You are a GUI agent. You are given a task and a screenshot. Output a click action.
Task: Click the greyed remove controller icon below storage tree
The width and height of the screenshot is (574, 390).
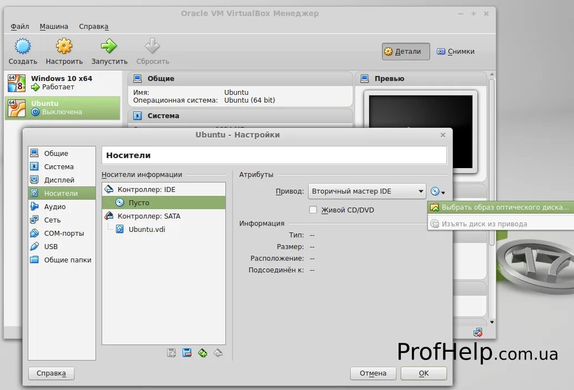pyautogui.click(x=218, y=353)
